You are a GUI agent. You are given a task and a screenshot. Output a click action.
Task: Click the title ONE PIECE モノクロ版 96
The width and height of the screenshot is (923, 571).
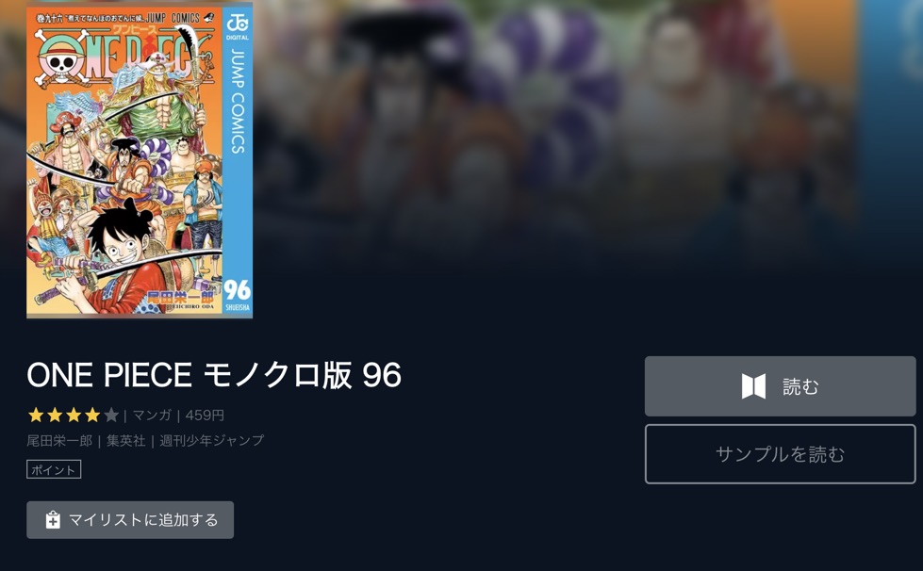pyautogui.click(x=214, y=375)
